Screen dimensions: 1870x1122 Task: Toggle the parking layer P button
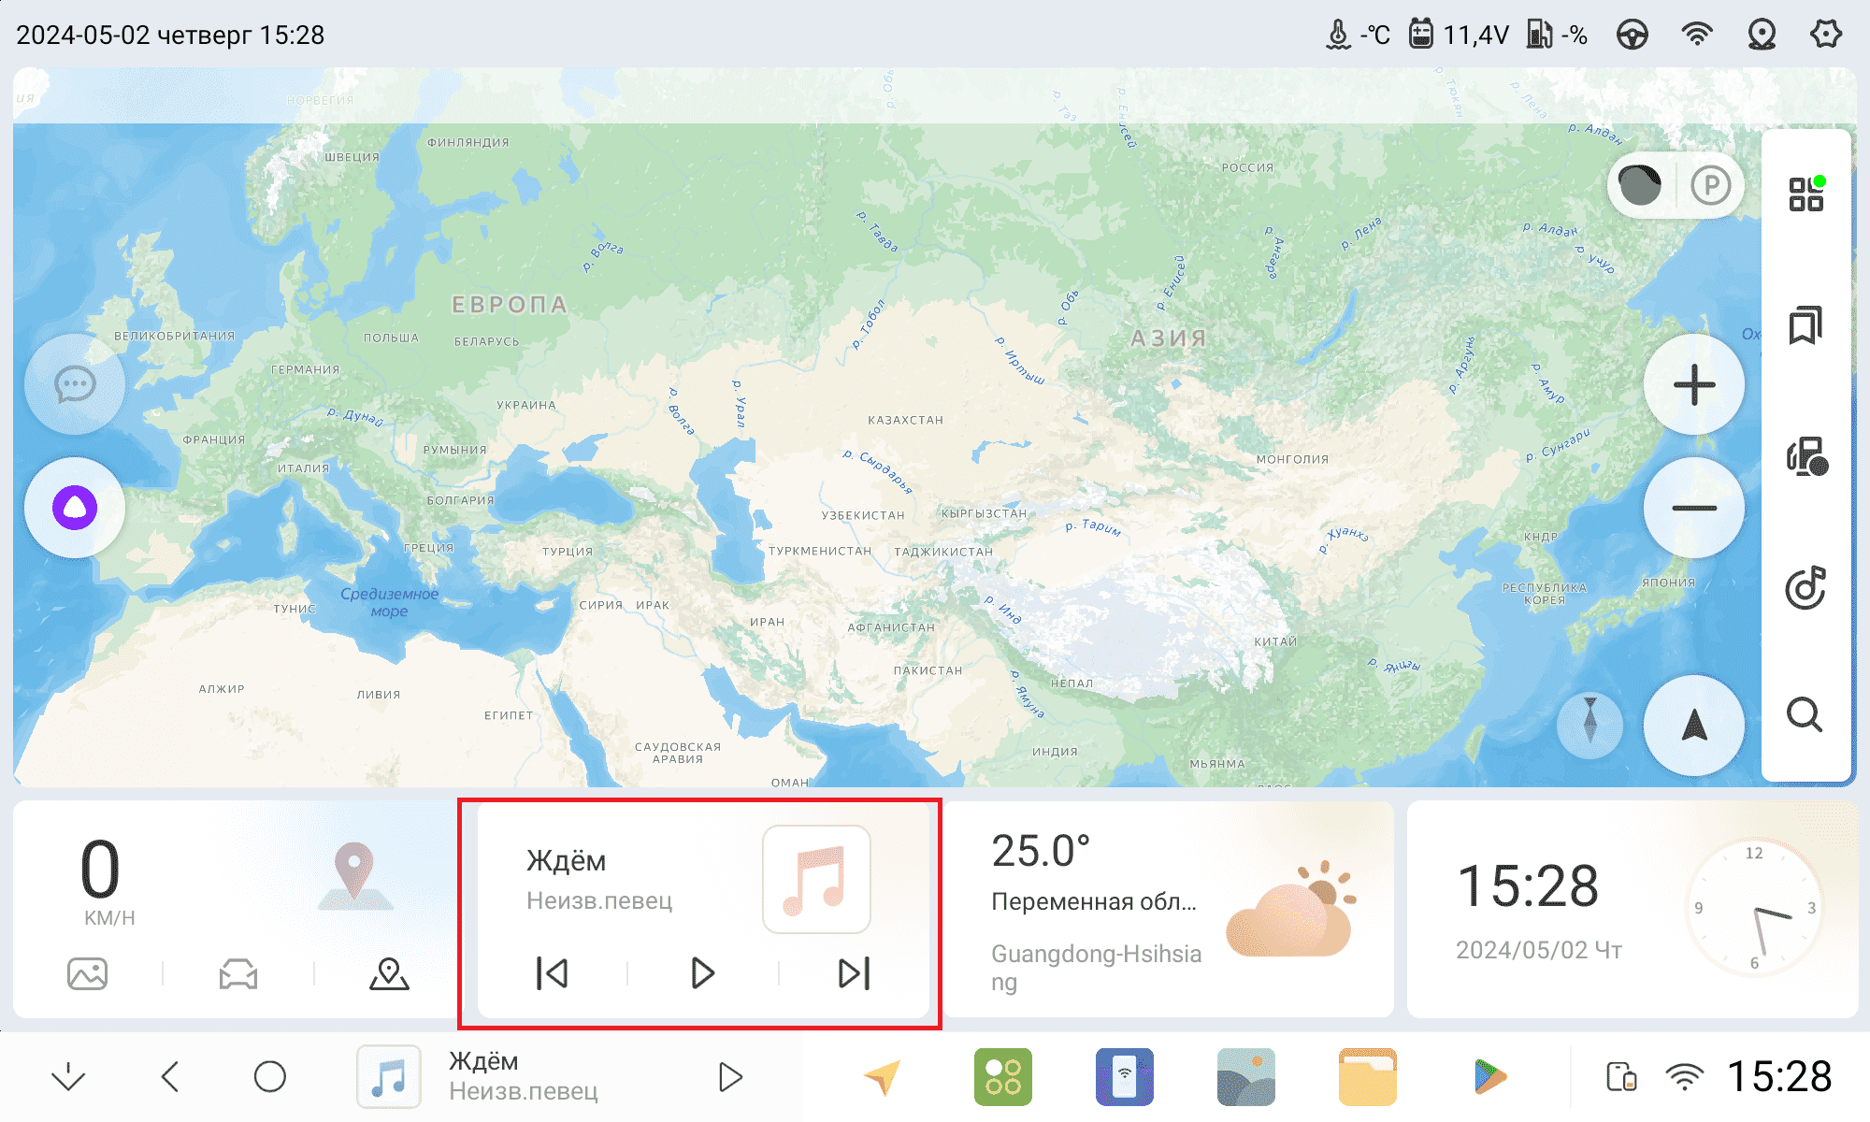click(1710, 185)
